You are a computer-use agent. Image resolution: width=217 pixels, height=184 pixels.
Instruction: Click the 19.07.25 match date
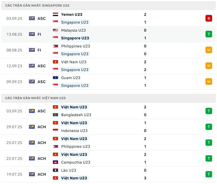coord(14,174)
